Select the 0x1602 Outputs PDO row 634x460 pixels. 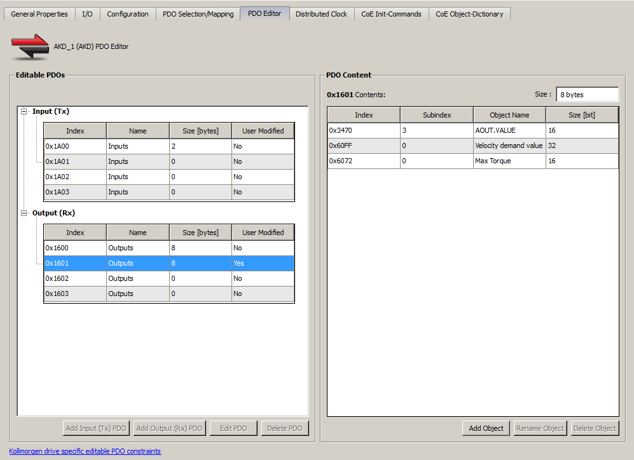pos(169,278)
